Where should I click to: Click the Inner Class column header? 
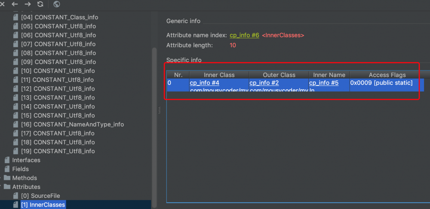[219, 75]
